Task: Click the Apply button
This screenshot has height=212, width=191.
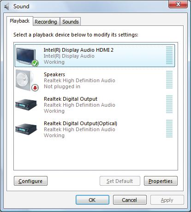Action: pos(167,200)
